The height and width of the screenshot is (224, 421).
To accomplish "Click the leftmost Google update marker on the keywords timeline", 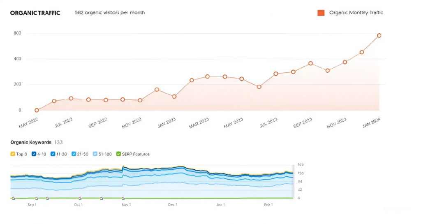I will [13, 198].
